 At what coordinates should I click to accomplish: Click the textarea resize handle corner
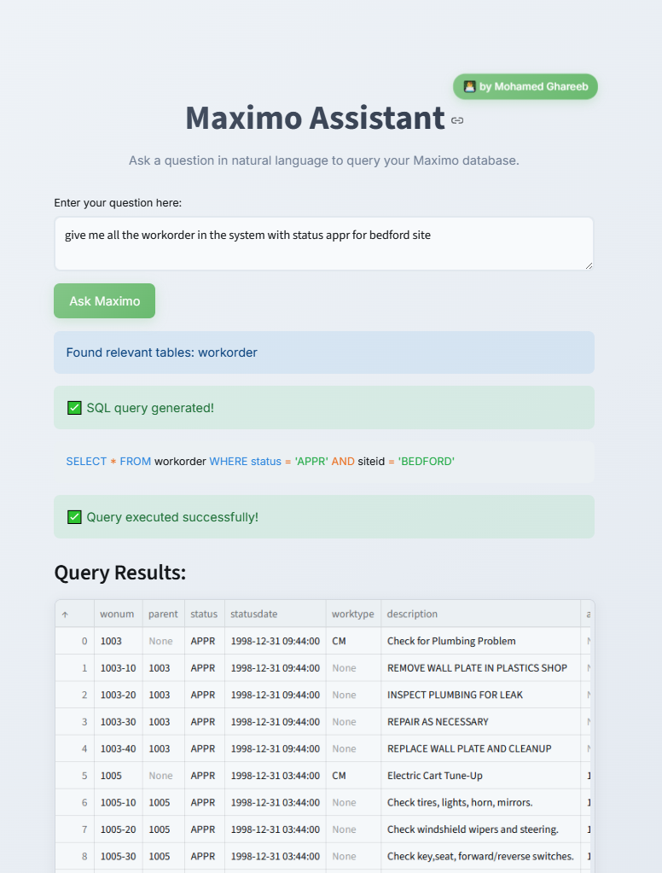[589, 265]
